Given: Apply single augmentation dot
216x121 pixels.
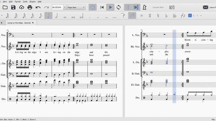Looking at the screenshot, I should [90, 17].
